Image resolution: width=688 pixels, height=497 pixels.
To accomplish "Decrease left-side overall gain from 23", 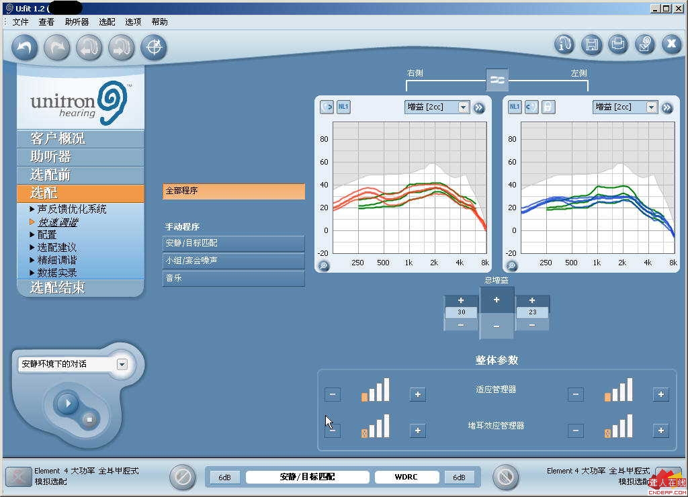I will click(532, 325).
